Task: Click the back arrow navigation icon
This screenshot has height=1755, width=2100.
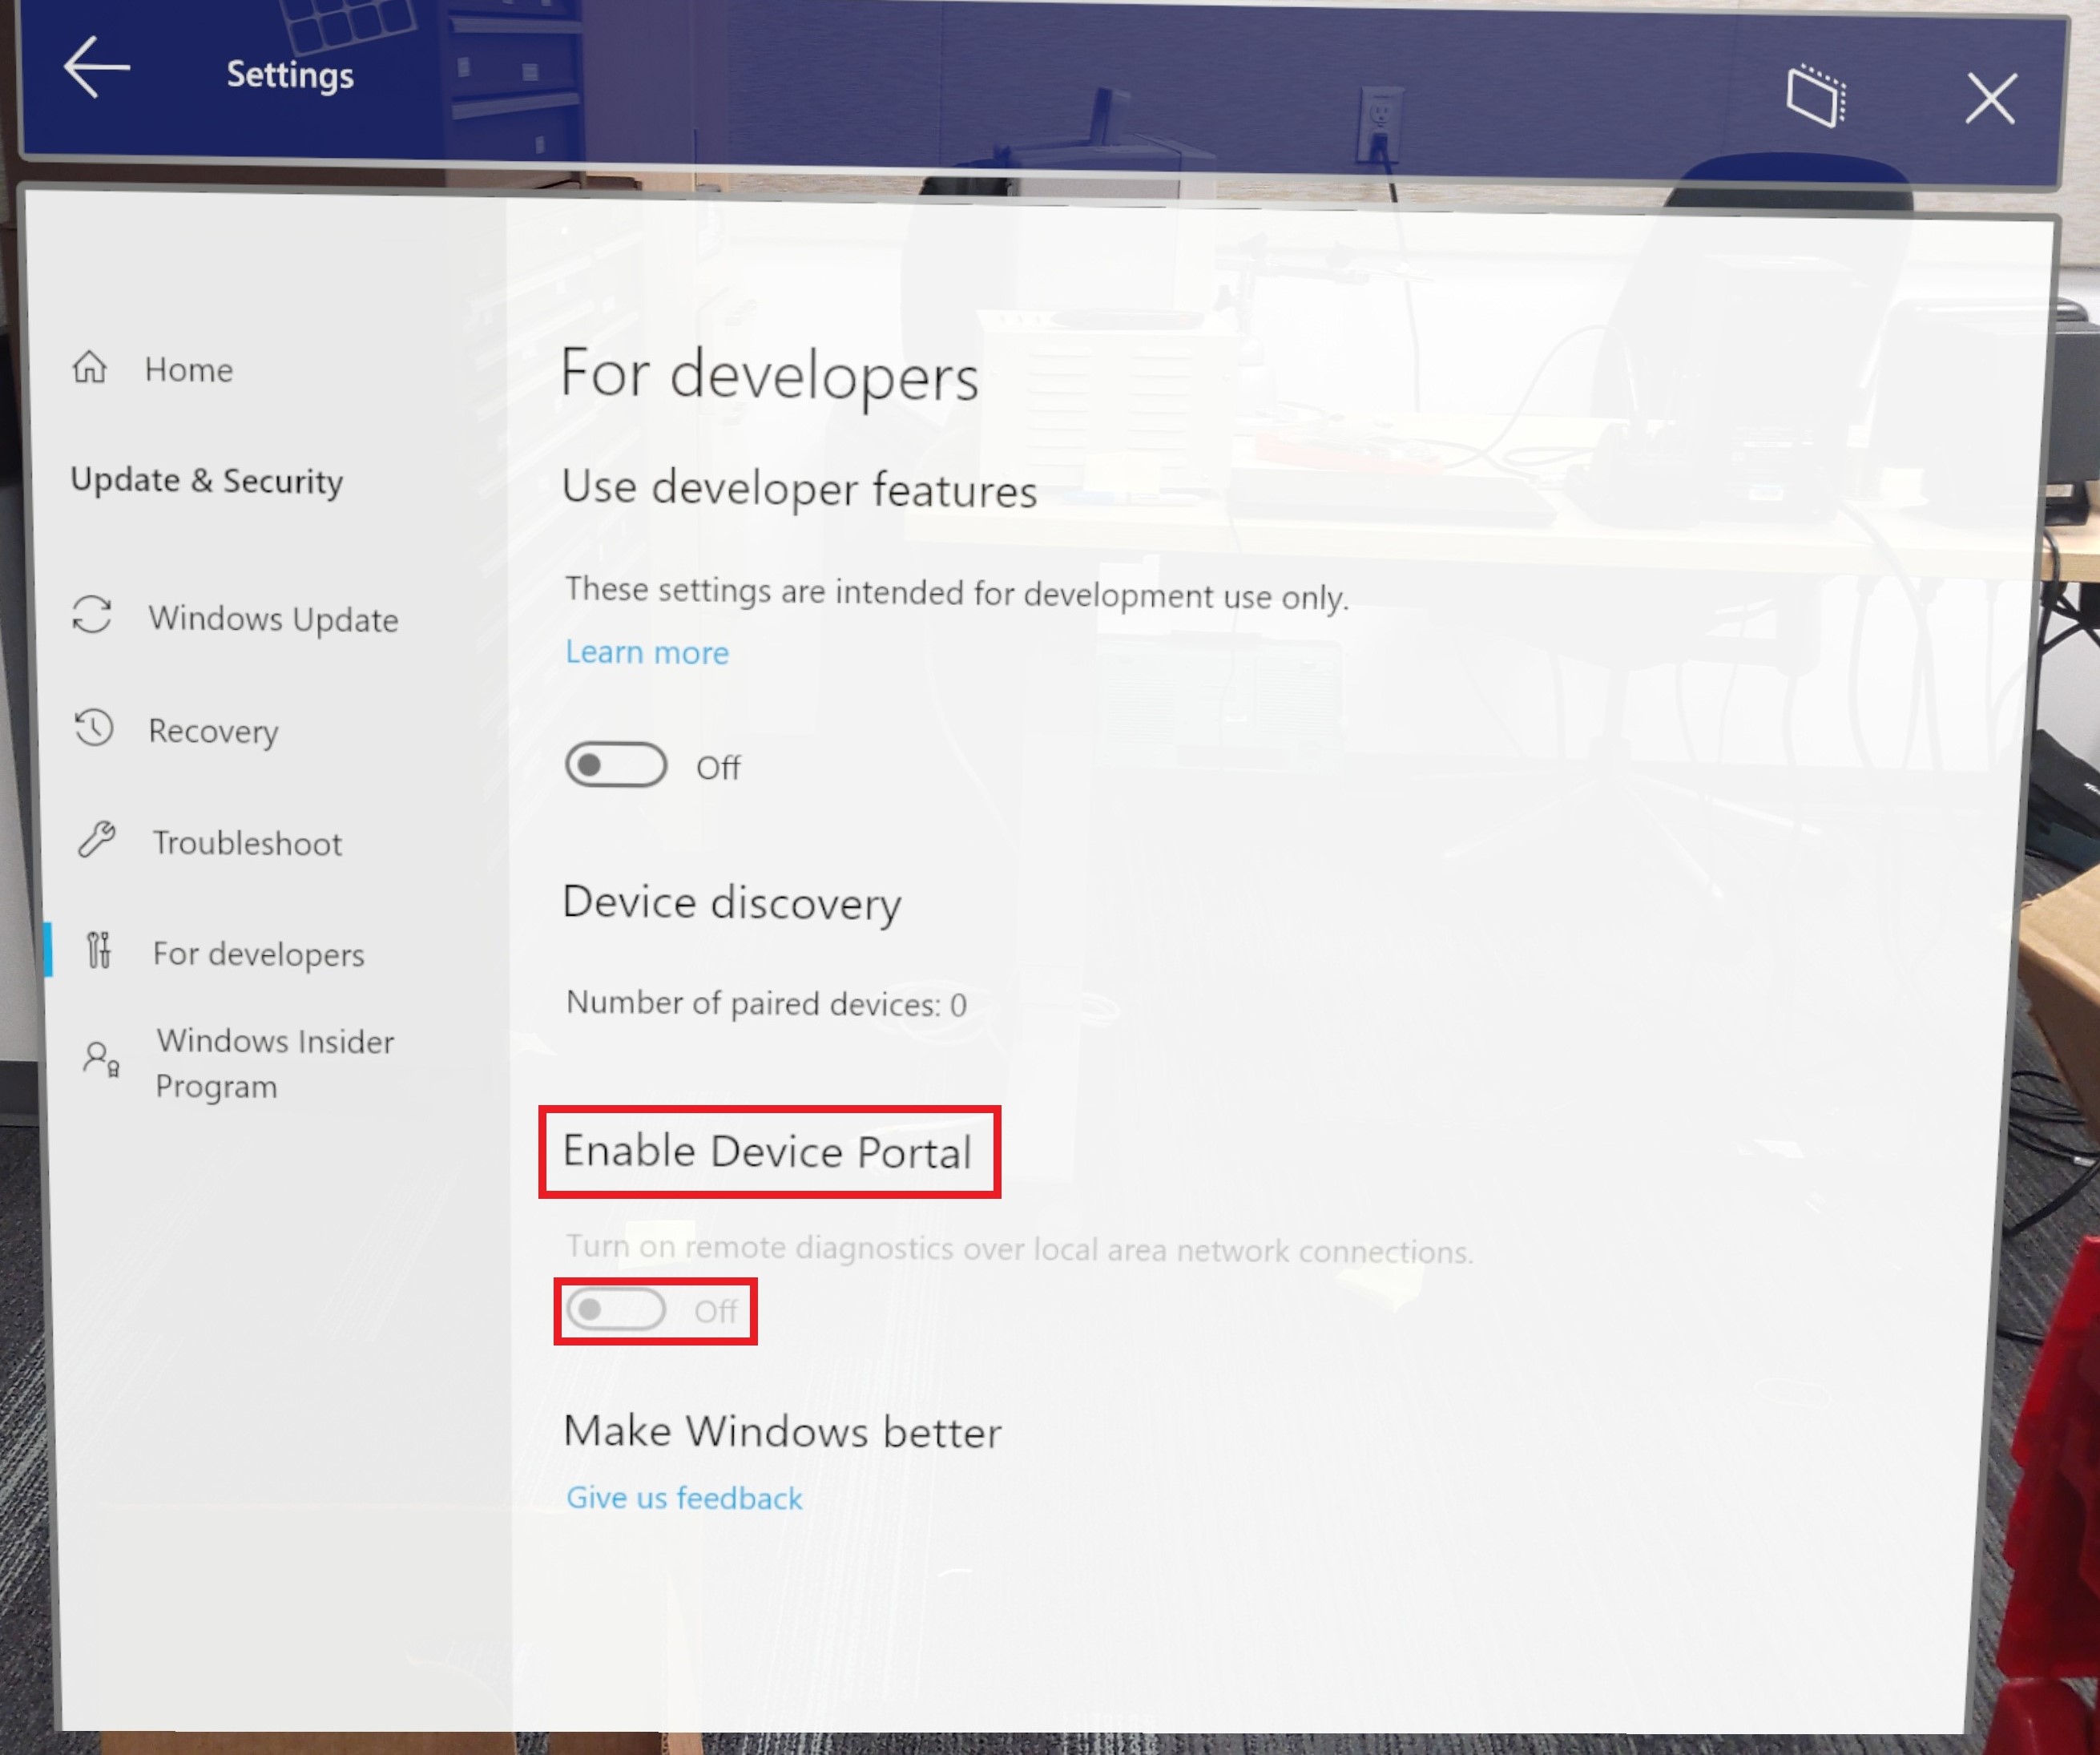Action: point(95,73)
